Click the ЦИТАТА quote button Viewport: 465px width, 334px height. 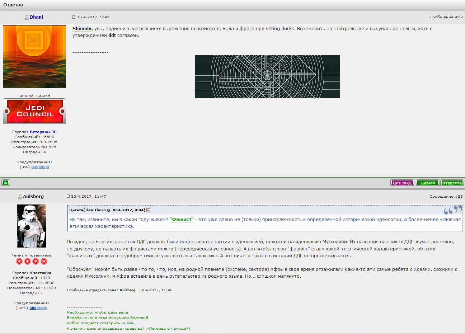coord(428,183)
